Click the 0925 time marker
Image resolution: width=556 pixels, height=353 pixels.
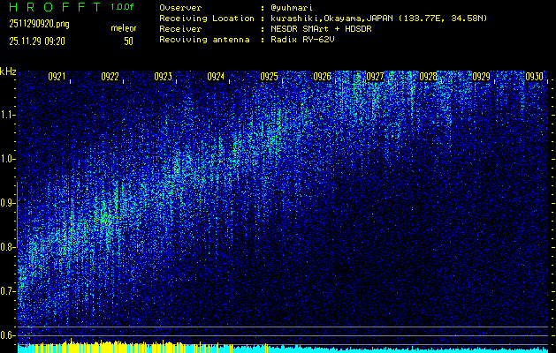point(269,77)
